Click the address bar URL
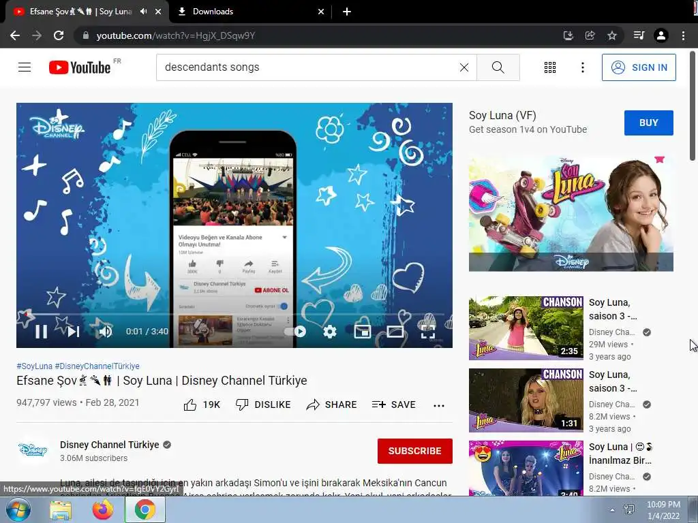Viewport: 698px width, 523px height. (x=176, y=35)
